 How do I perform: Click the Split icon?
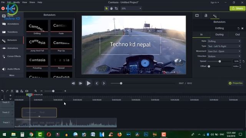coord(27,91)
